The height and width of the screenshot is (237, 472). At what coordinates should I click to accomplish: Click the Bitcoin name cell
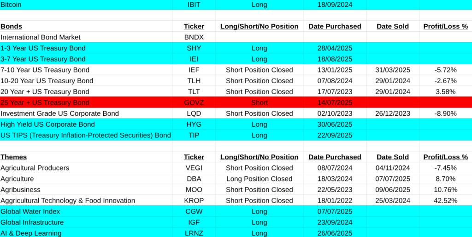pos(11,5)
